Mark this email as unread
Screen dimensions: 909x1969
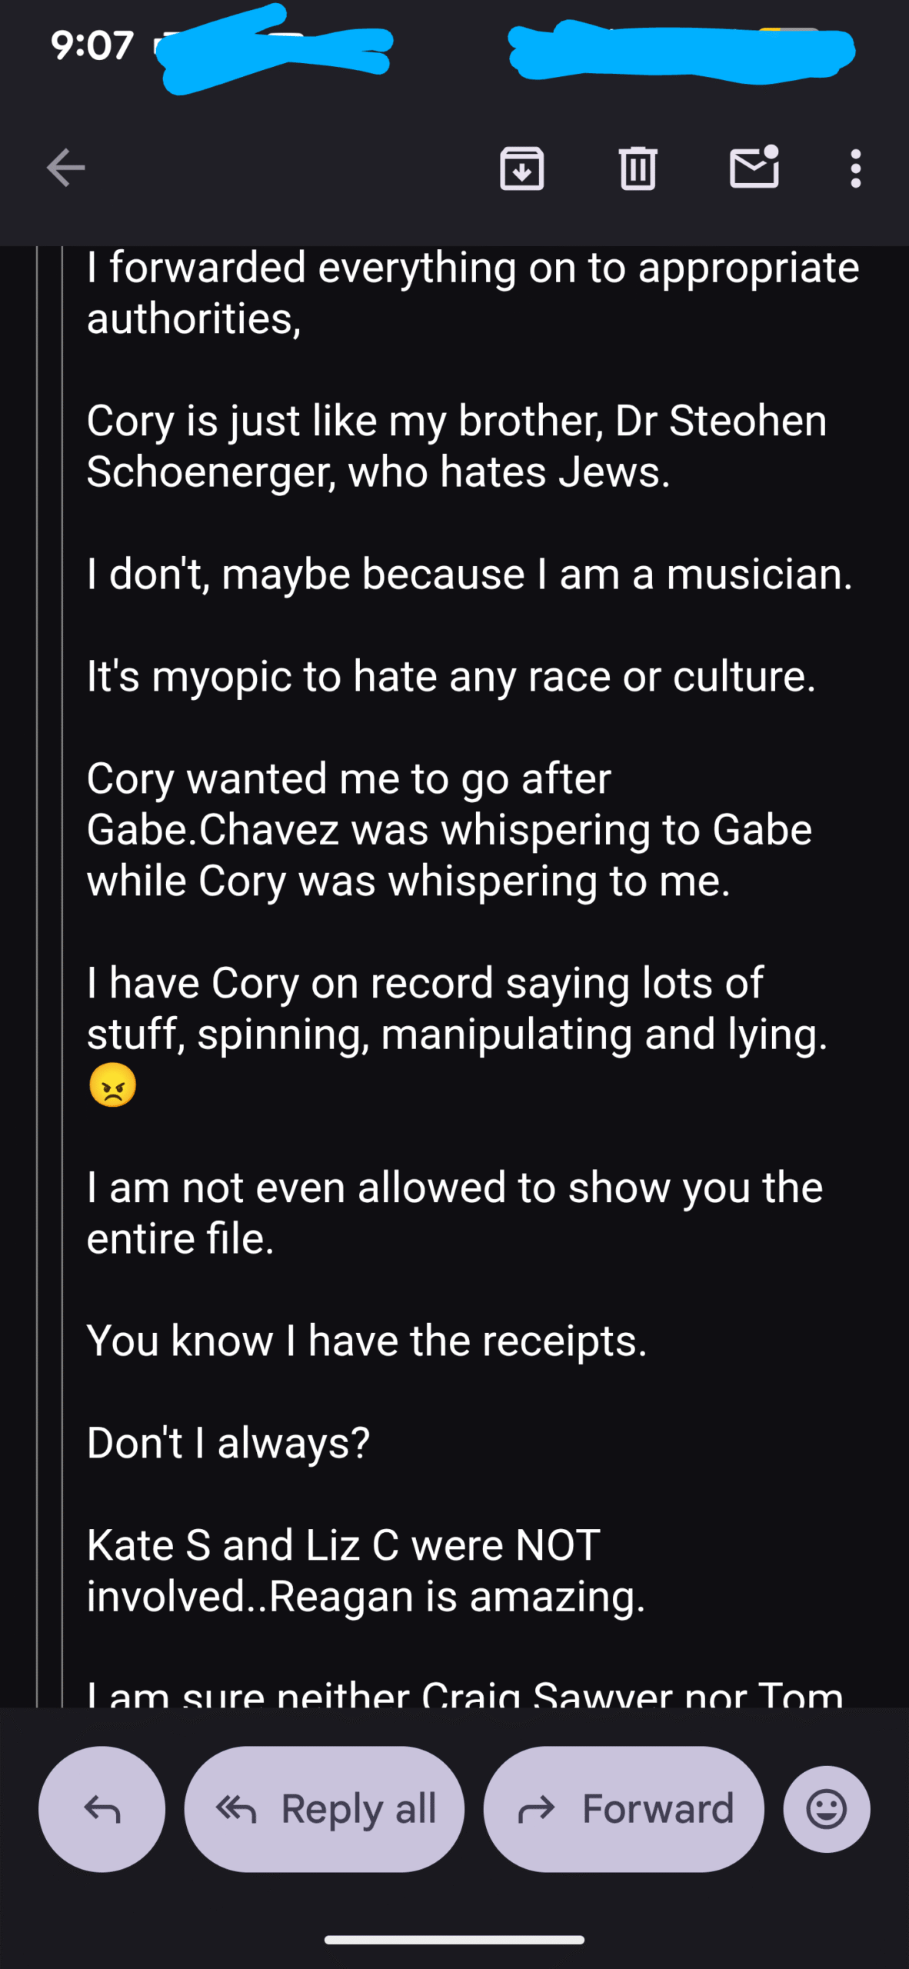pos(754,168)
